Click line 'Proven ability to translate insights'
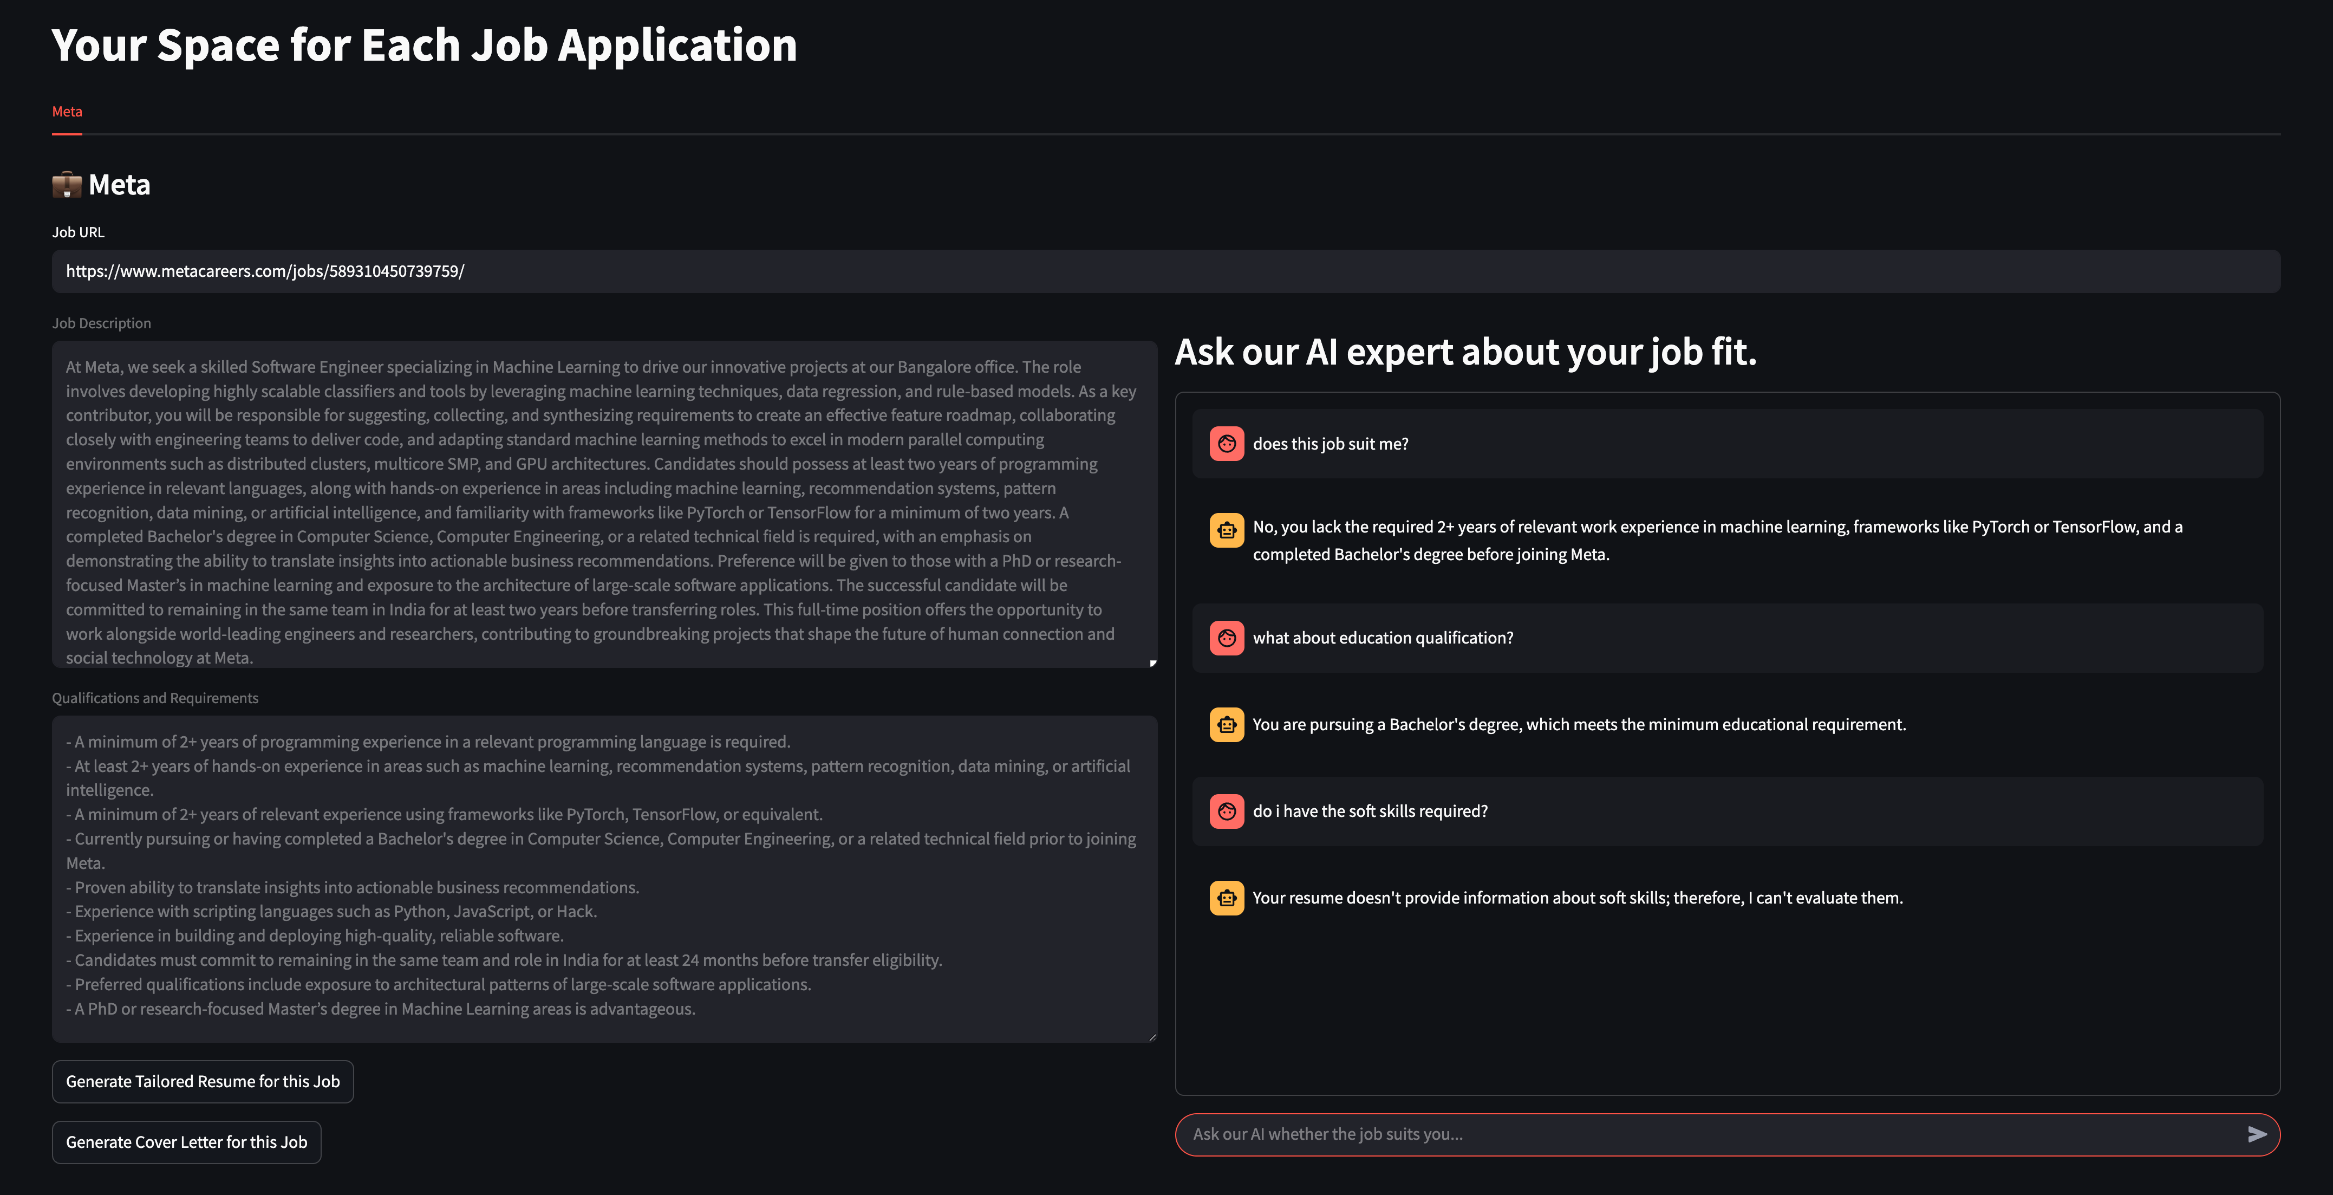 click(x=353, y=888)
